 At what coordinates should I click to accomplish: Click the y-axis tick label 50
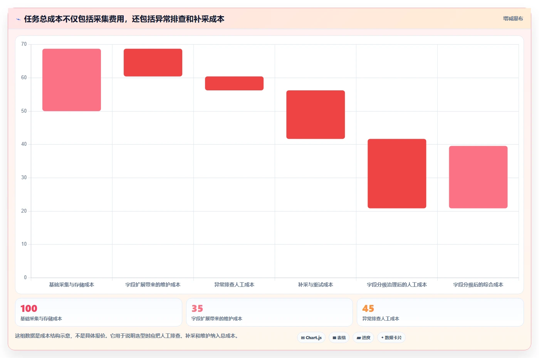click(24, 111)
